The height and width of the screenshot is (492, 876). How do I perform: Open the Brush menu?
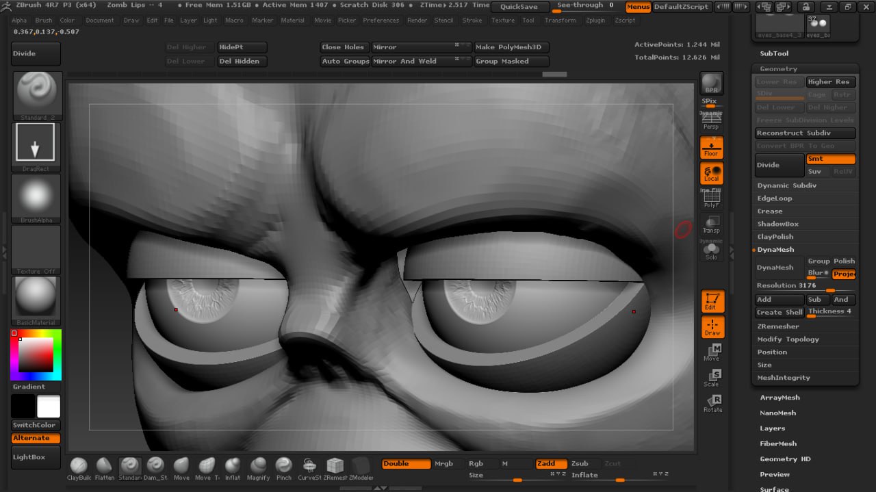click(44, 21)
